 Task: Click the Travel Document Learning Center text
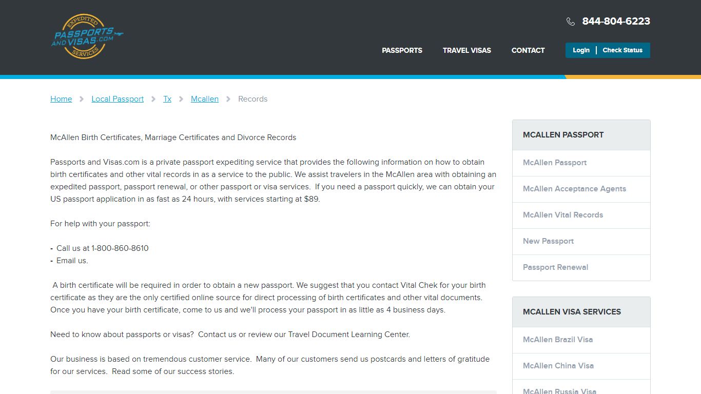(x=349, y=334)
